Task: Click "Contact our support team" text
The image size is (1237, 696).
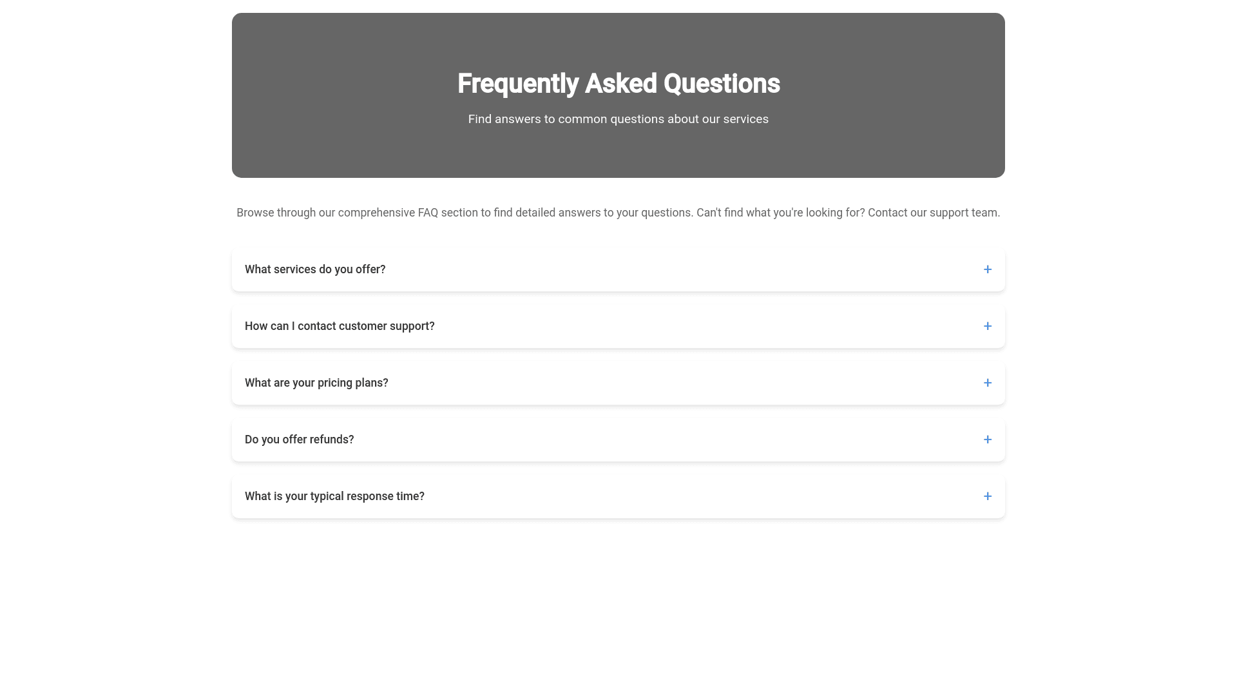Action: 933,213
